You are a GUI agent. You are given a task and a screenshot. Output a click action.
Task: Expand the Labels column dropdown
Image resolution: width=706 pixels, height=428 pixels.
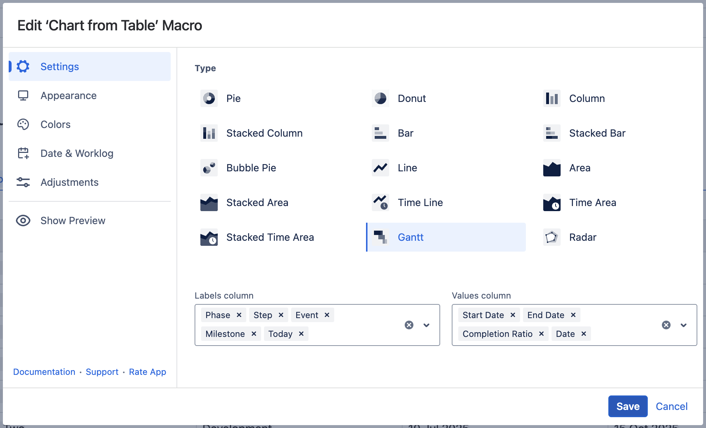pos(426,325)
